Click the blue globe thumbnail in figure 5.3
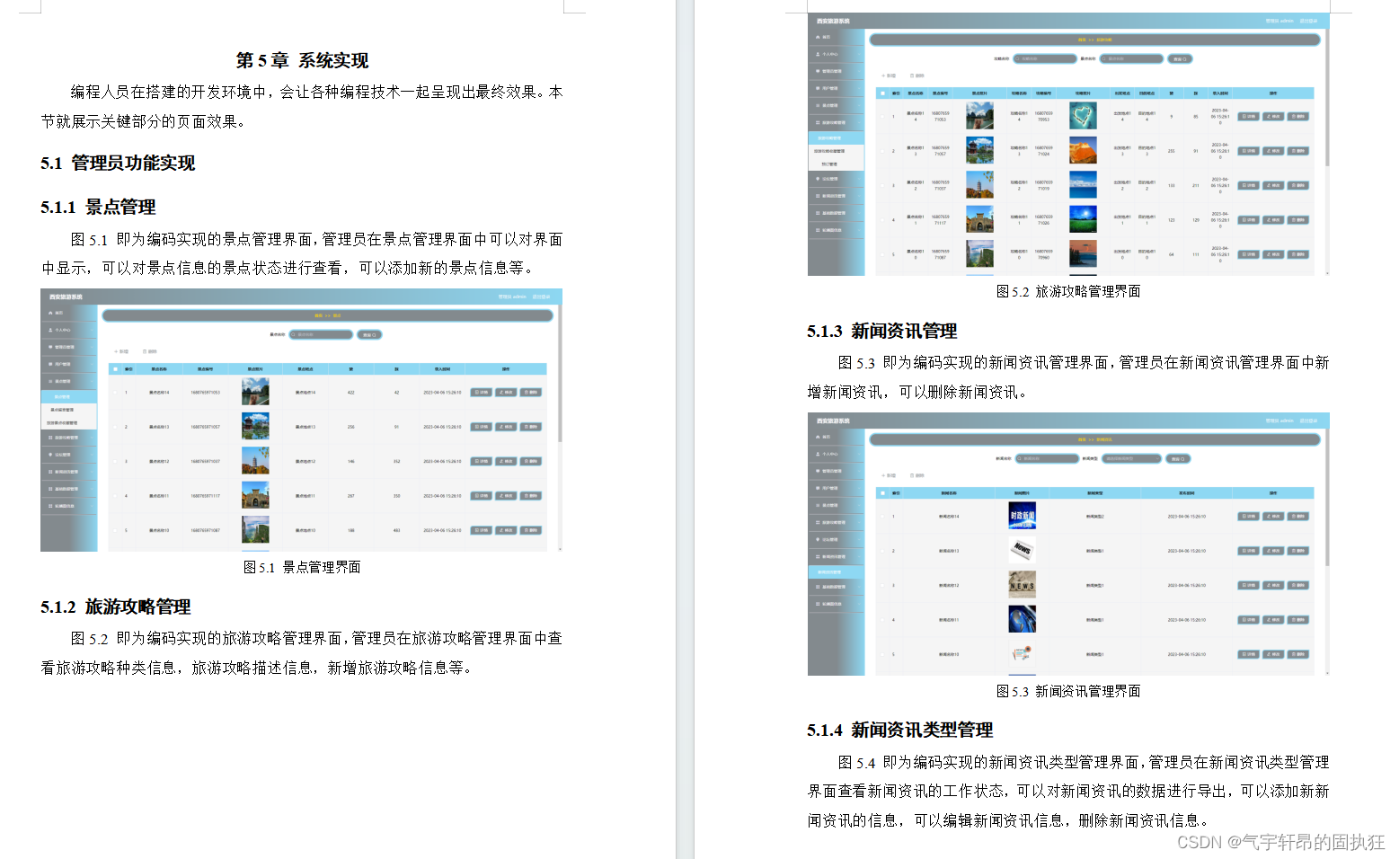1399x859 pixels. 1023,619
